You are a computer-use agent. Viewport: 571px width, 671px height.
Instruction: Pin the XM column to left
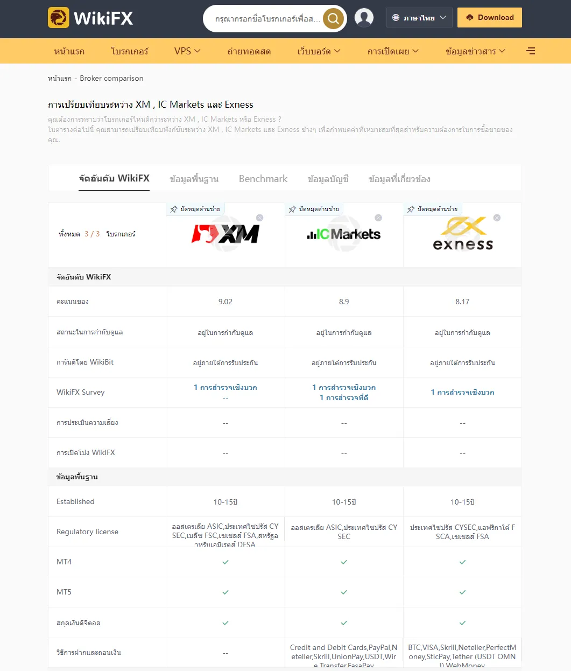[195, 209]
